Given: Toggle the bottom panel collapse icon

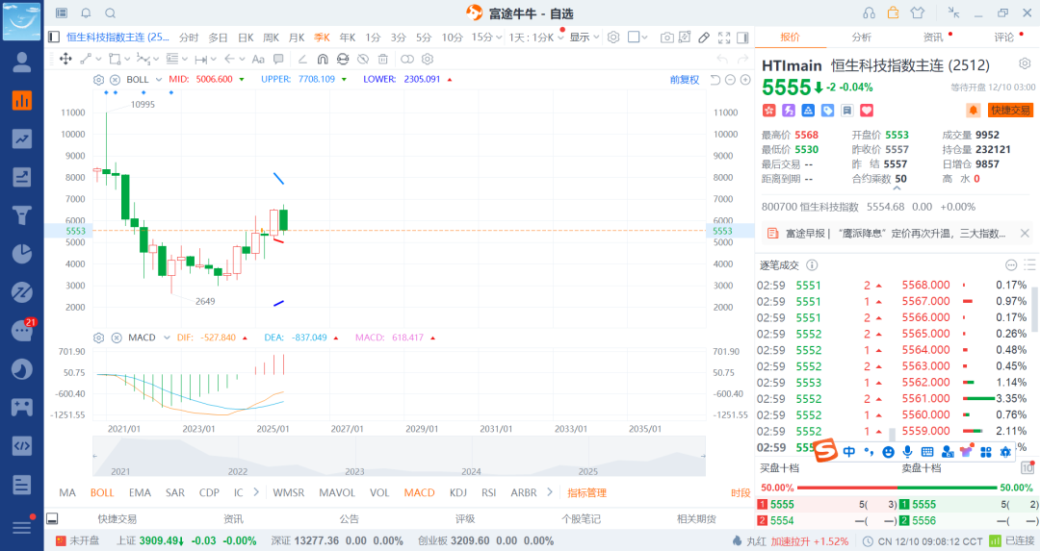Looking at the screenshot, I should (52, 518).
